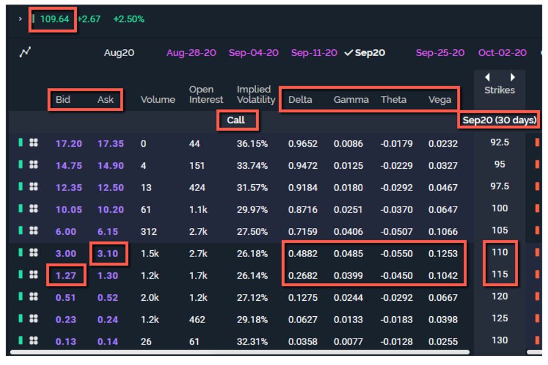Select the 110 strike cell
Viewport: 548px width, 365px height.
point(500,252)
